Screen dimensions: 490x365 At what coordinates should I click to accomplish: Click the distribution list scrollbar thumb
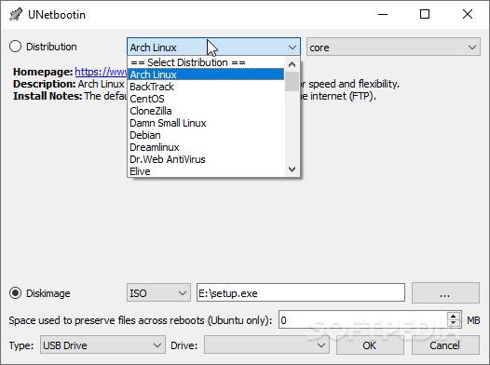click(x=292, y=82)
